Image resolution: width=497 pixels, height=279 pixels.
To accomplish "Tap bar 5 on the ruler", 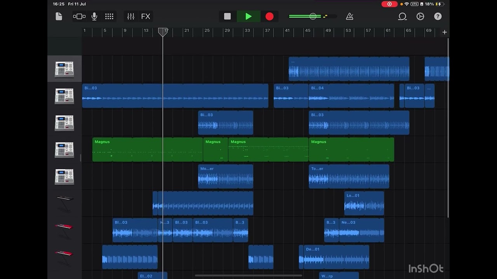I will tap(104, 31).
